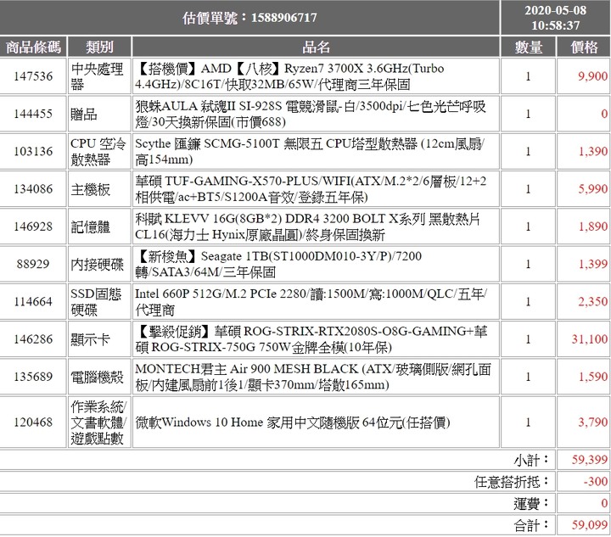Click the quote number 1588906717 header
The width and height of the screenshot is (611, 537).
pyautogui.click(x=249, y=18)
